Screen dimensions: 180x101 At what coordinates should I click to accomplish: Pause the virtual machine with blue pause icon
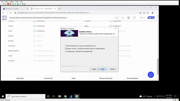point(13,4)
